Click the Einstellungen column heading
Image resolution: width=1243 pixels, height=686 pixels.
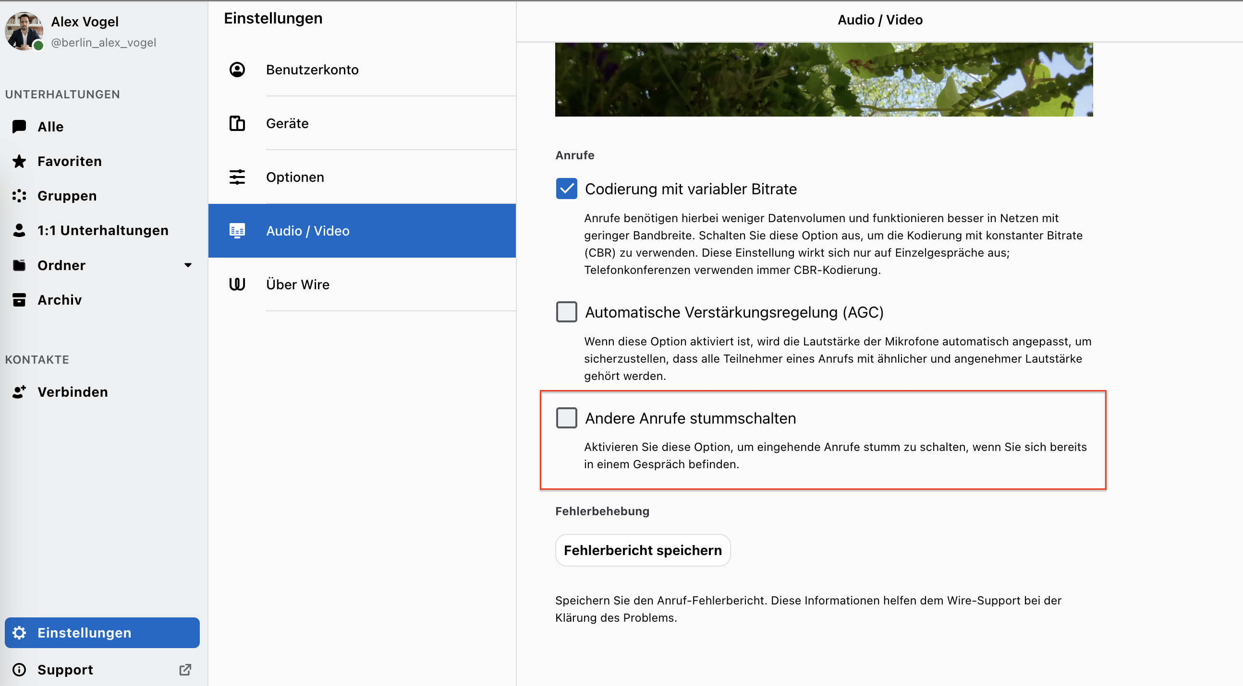tap(273, 18)
